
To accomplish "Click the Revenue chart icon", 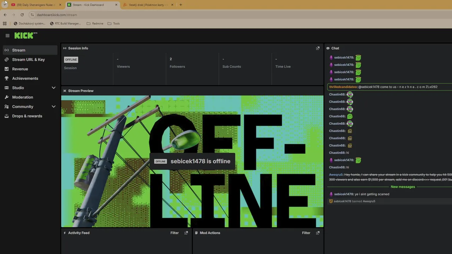I will coord(6,69).
